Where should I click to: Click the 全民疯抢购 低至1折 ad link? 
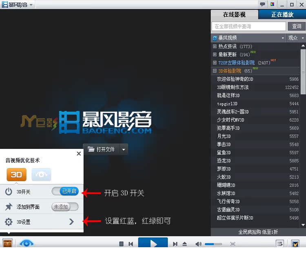(x=258, y=232)
